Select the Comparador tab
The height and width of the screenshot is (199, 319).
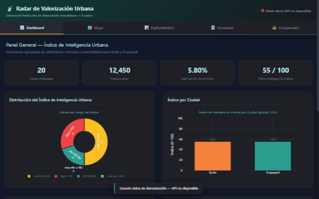coord(286,28)
